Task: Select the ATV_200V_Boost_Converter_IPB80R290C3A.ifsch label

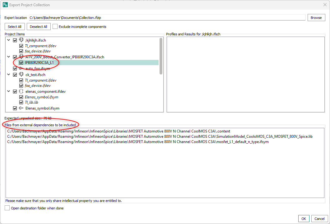Action: tap(65, 57)
